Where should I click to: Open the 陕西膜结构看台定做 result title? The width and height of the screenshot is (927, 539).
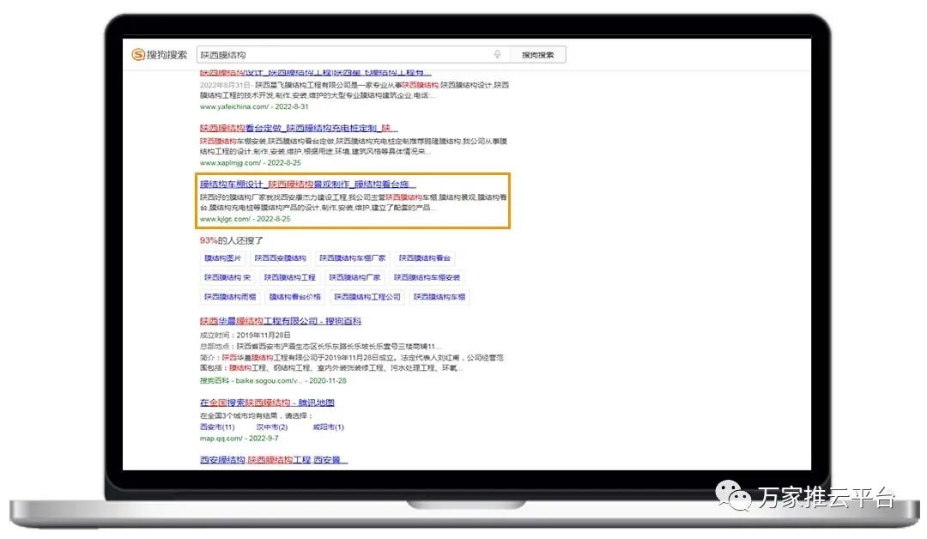click(298, 128)
